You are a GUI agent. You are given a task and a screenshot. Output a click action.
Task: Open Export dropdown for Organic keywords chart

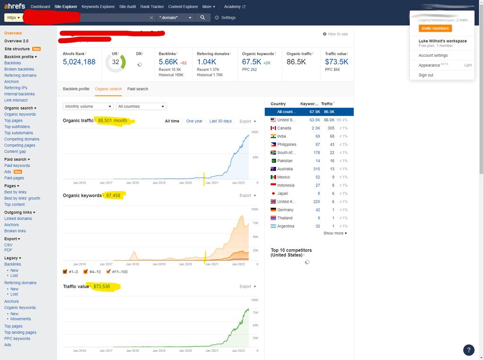(248, 195)
